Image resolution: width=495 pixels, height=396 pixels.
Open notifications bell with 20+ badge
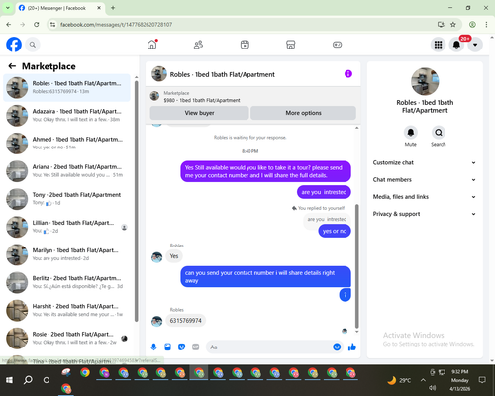point(456,45)
